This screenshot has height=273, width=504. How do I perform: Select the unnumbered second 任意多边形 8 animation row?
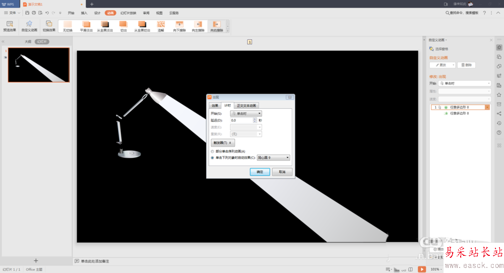(x=460, y=113)
